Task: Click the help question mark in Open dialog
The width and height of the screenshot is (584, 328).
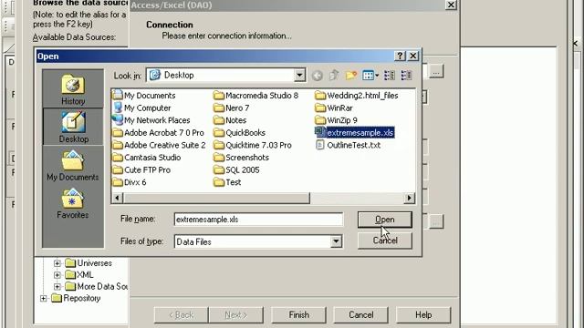Action: click(x=400, y=56)
